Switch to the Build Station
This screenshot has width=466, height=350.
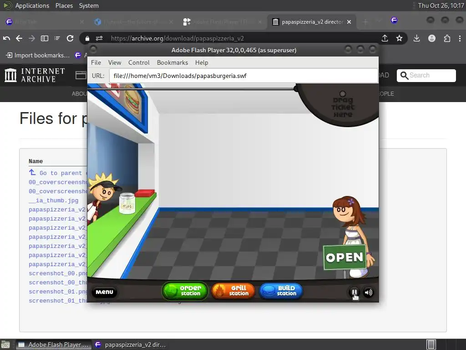coord(281,291)
